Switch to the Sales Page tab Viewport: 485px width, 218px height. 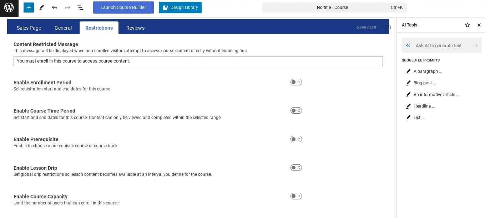coord(29,28)
